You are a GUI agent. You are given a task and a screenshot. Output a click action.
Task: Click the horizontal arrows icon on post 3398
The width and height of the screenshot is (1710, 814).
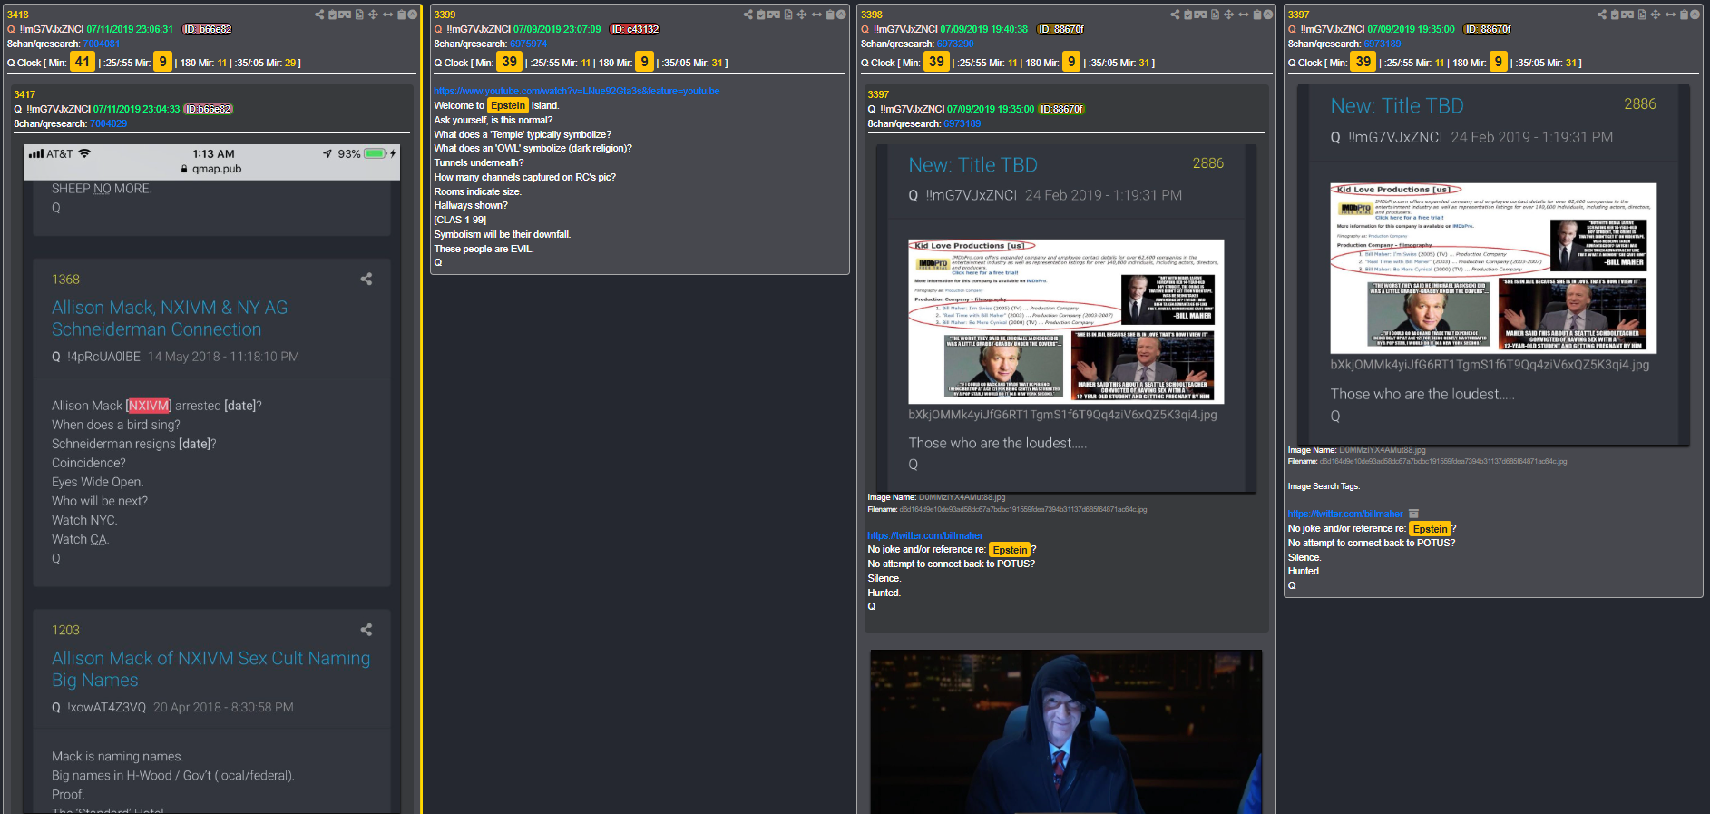tap(1243, 15)
